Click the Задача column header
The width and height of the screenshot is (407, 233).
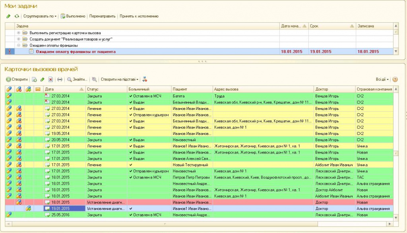coord(147,26)
